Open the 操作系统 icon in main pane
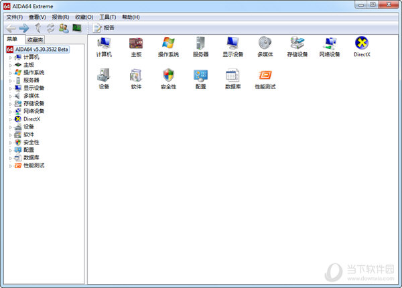The height and width of the screenshot is (288, 402). pos(168,47)
